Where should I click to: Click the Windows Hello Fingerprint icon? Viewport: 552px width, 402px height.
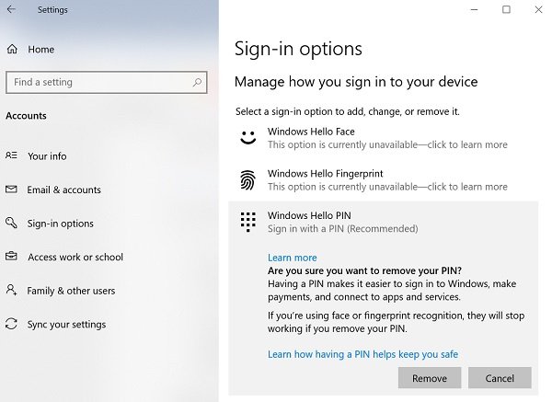point(247,180)
